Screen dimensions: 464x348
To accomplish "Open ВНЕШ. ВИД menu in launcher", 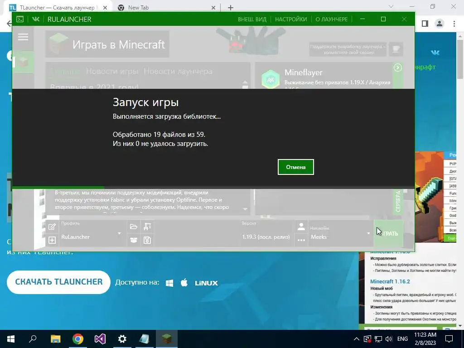I will [252, 19].
